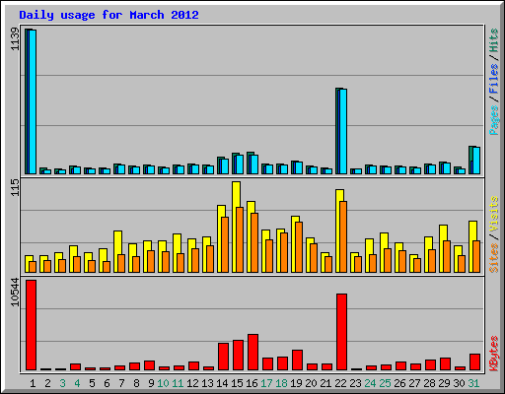
Task: Click green day 25 label
Action: [x=385, y=383]
